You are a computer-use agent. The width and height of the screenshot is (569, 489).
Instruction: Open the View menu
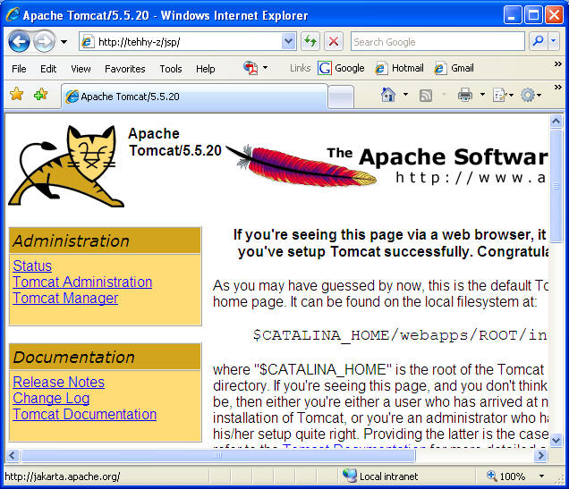point(81,69)
